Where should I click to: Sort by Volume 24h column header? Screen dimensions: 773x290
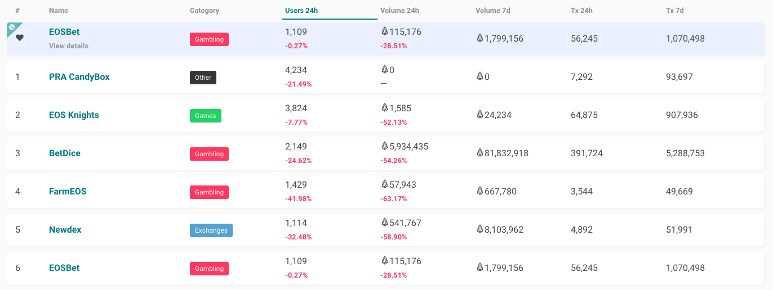399,10
